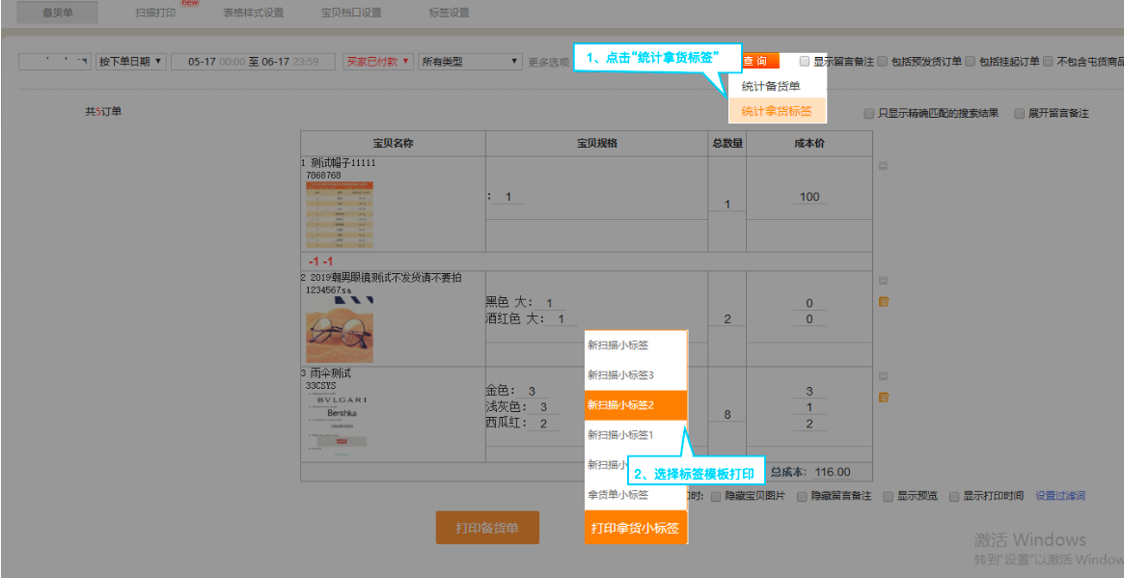
Task: Expand the 买家已付款 status dropdown
Action: tap(378, 62)
